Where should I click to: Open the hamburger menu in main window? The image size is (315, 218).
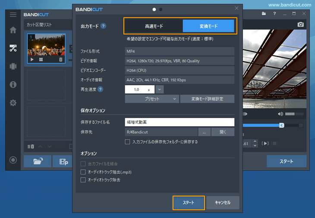pos(13,15)
